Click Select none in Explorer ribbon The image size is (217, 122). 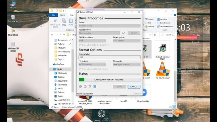(163, 23)
